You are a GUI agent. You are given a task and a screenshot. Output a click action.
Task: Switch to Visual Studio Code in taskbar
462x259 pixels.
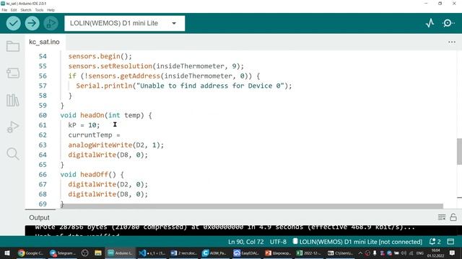152,253
